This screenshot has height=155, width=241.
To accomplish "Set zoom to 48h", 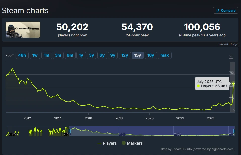I will 22,55.
